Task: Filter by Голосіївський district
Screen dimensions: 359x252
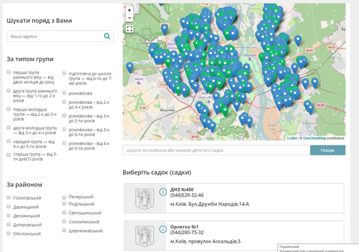Action: tap(9, 197)
